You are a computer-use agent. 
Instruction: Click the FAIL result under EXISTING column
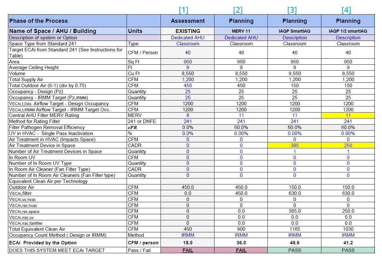pos(188,250)
